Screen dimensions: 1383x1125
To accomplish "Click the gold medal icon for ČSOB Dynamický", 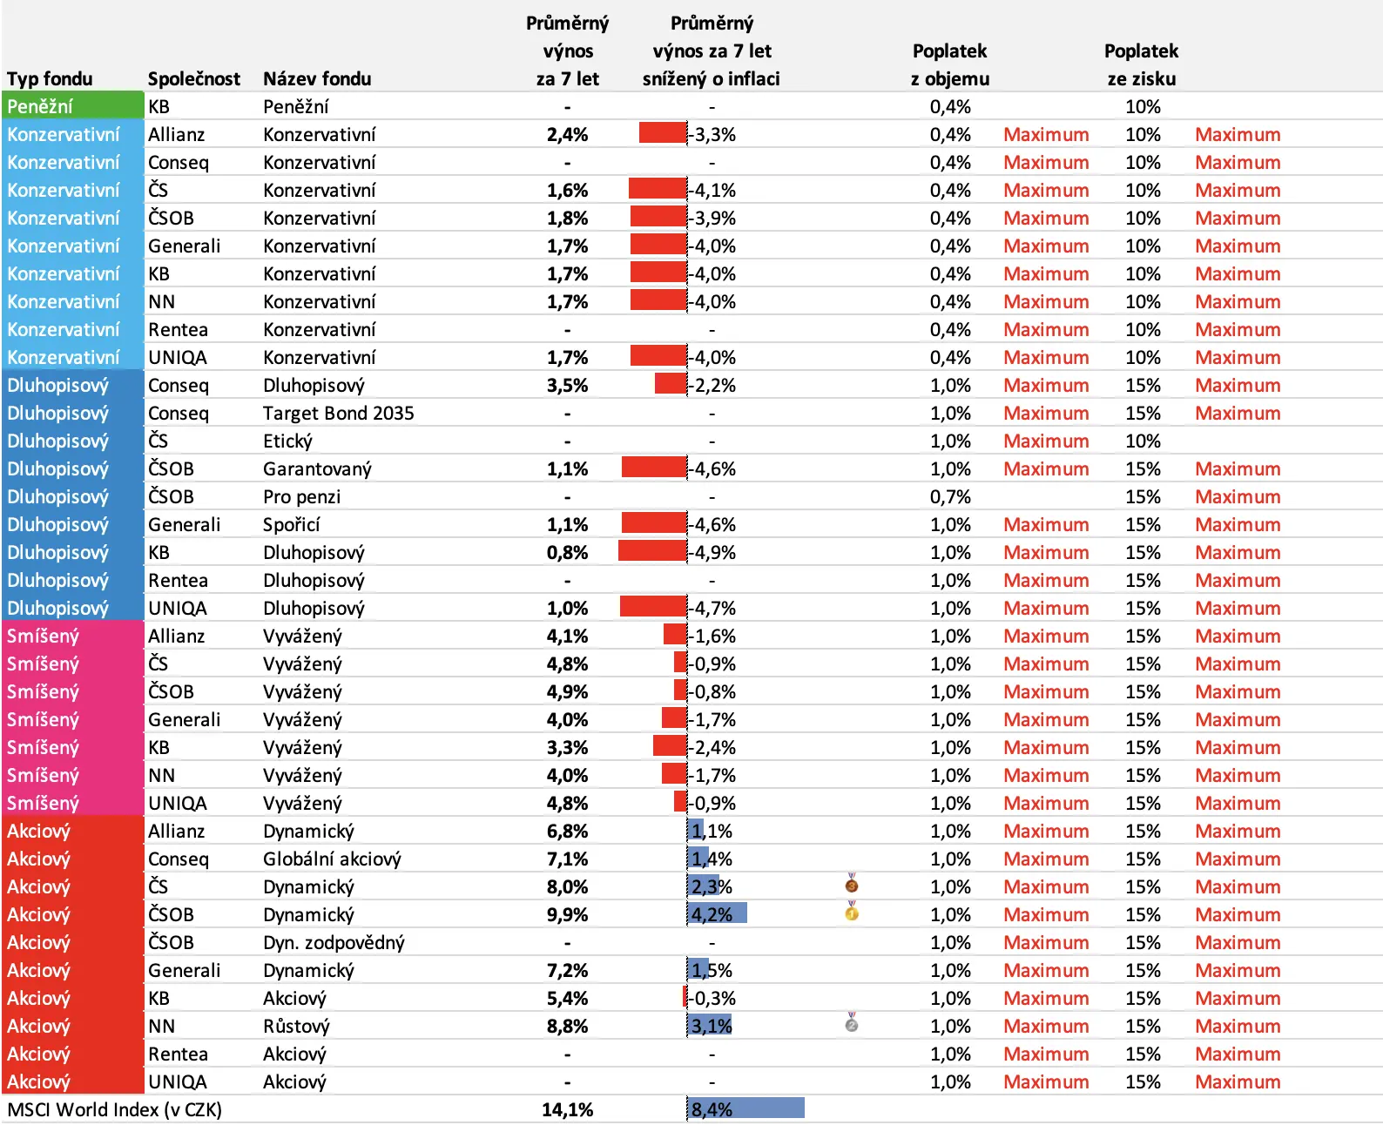I will click(852, 912).
